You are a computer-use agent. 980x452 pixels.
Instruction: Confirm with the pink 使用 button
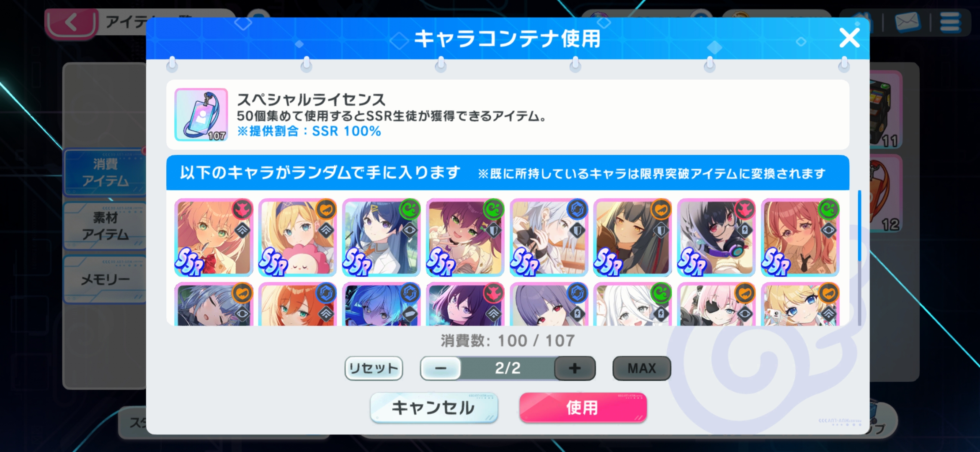583,408
